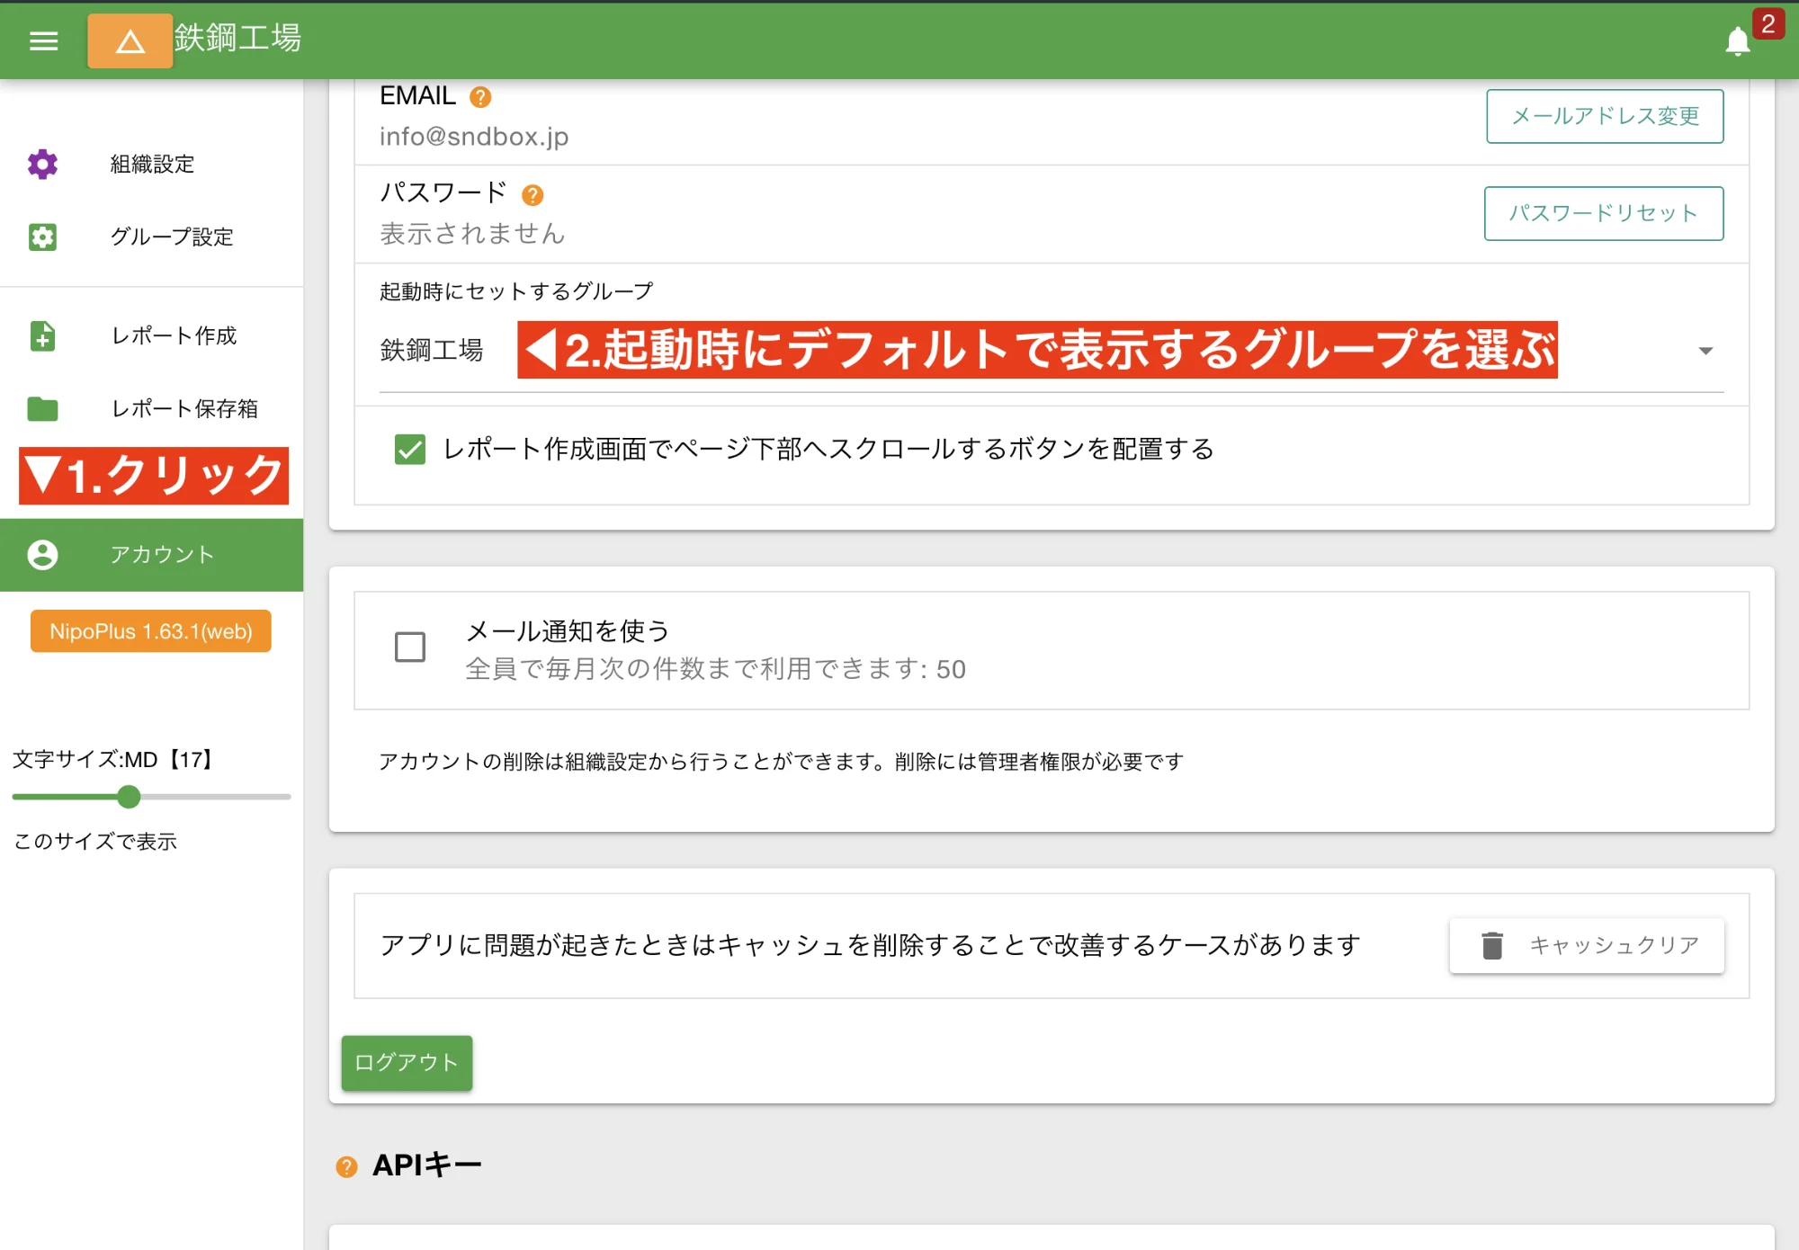1799x1250 pixels.
Task: Click the trash icon next to キャッシュクリア
Action: pos(1491,945)
